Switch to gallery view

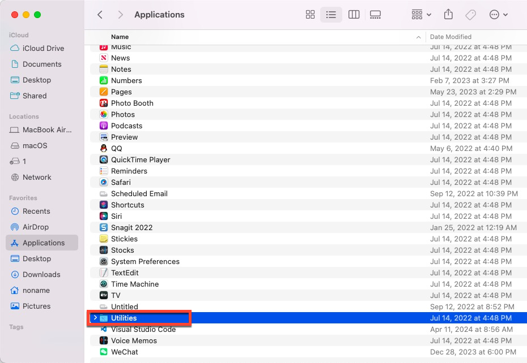click(x=375, y=15)
